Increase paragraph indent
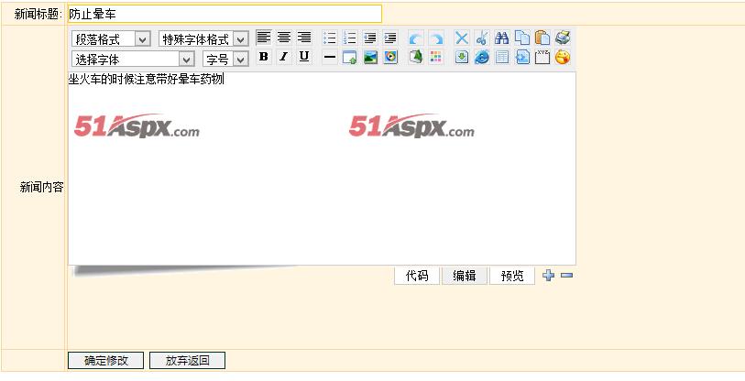Screen dimensions: 745x381 (389, 38)
